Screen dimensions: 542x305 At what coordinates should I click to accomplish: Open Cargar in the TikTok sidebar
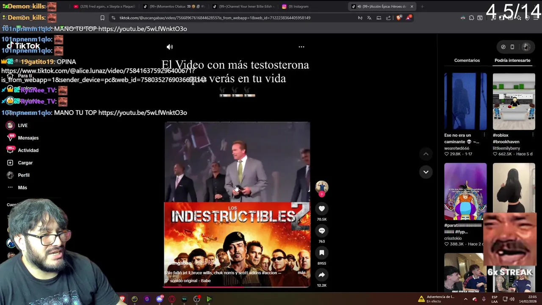[x=20, y=163]
